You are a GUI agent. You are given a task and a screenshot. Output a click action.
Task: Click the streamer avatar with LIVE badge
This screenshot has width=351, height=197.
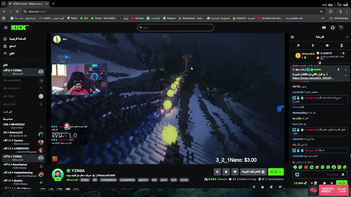58,175
